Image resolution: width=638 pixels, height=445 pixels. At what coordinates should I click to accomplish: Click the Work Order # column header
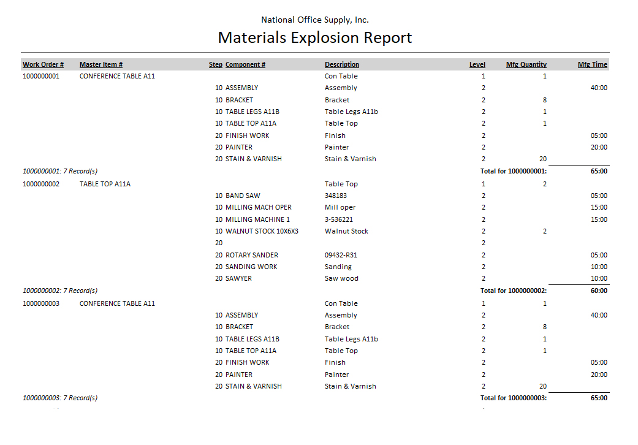(43, 64)
